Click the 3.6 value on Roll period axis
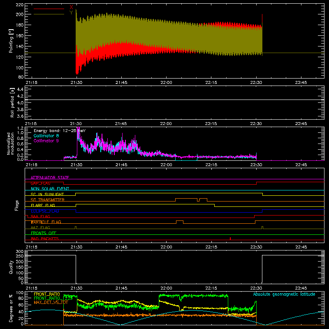 tap(20, 116)
